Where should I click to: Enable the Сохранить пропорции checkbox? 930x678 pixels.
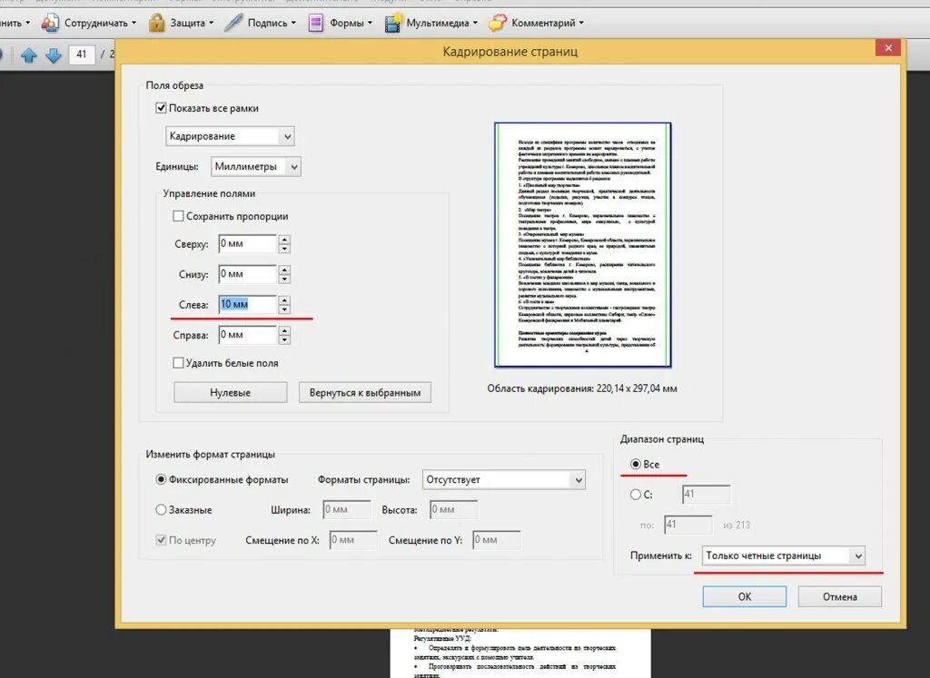(x=178, y=216)
